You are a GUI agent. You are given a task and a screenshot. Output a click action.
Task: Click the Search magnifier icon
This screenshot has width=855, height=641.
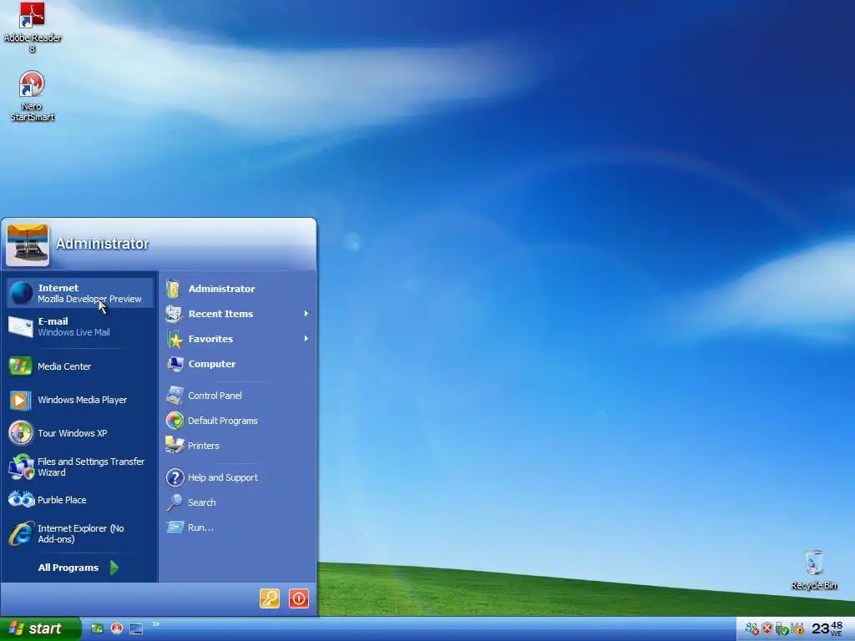(175, 502)
